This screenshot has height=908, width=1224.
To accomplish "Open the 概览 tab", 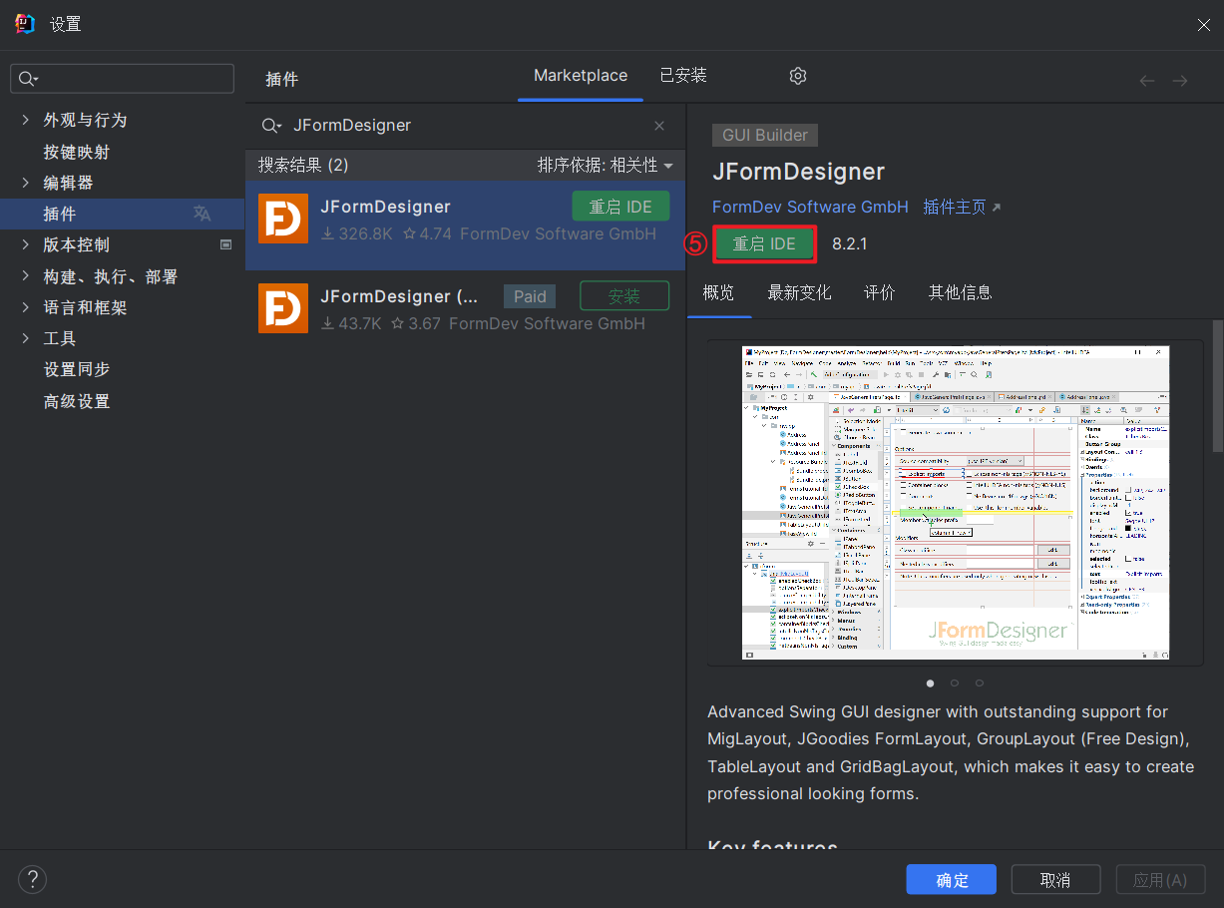I will (x=718, y=292).
